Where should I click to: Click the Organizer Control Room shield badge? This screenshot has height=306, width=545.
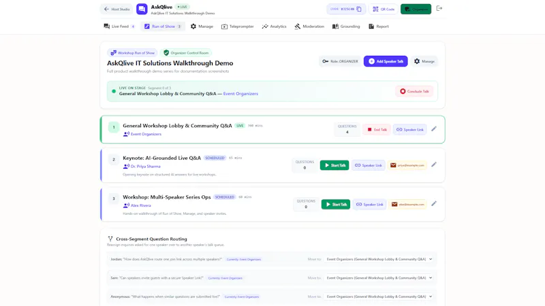pos(186,53)
